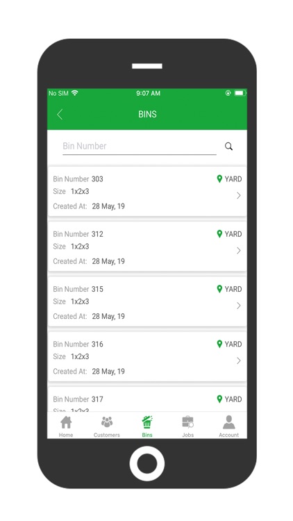Select the Bins trash can icon
This screenshot has height=521, width=293.
point(147,422)
